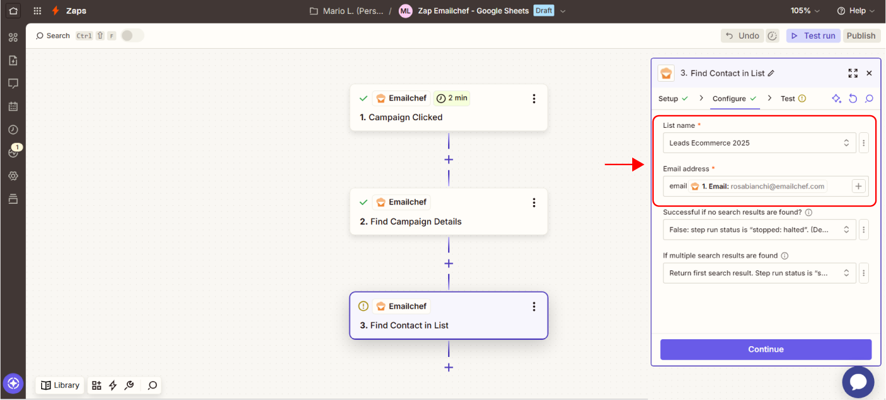Click the Test run button
Screen dimensions: 886x400
pos(813,35)
